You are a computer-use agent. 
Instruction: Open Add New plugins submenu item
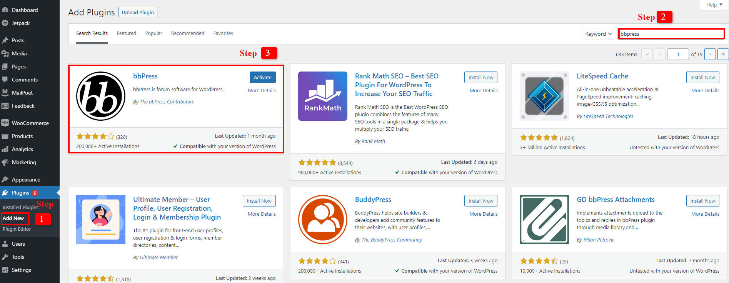[13, 218]
